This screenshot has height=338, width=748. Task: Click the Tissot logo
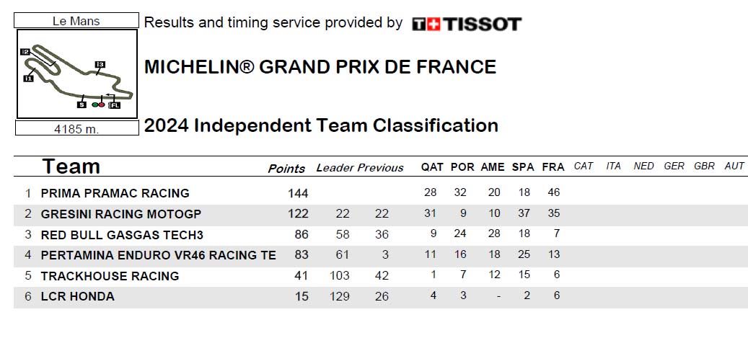point(467,25)
